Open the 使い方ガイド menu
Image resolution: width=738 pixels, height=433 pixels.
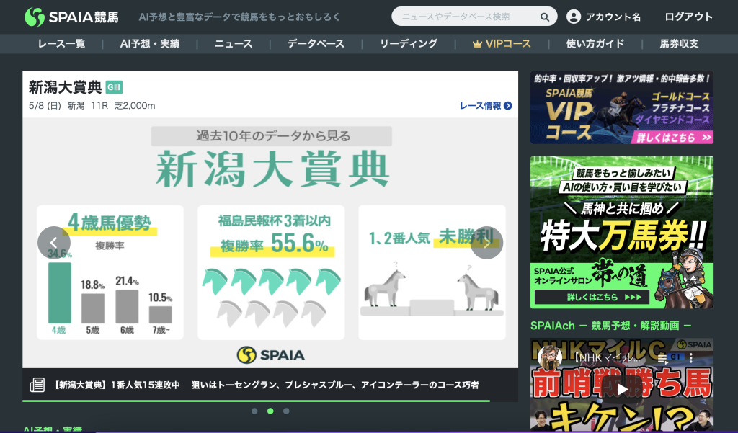point(595,44)
